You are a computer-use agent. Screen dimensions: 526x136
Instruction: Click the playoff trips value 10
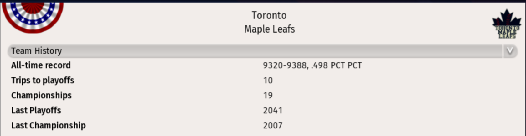(268, 80)
